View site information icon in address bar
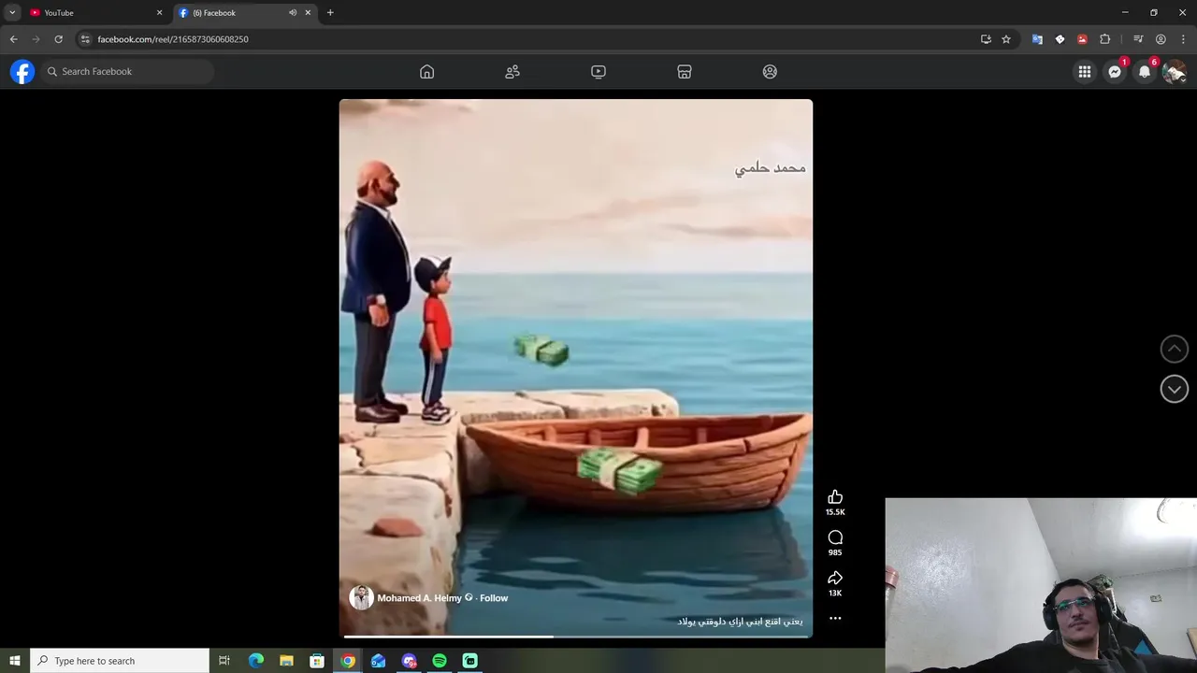1197x673 pixels. pos(84,39)
